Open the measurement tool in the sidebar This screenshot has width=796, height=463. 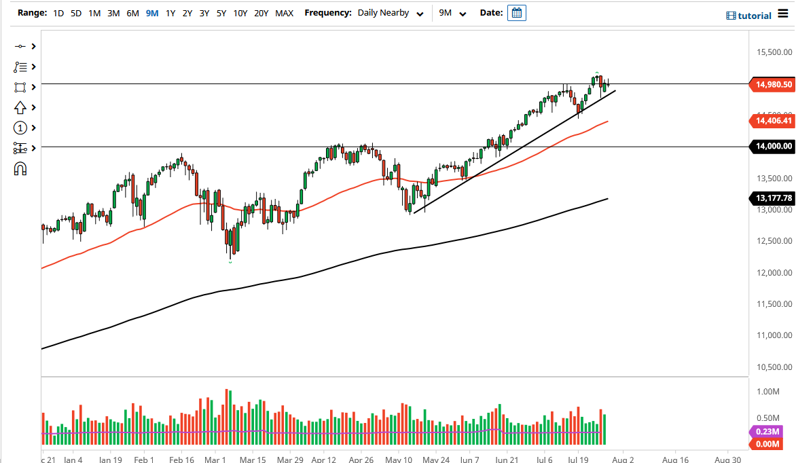click(x=20, y=148)
